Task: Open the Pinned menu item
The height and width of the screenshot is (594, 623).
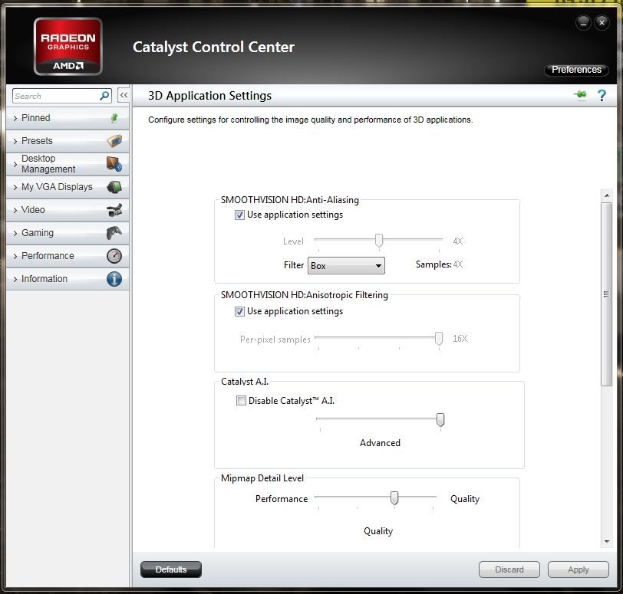Action: click(x=68, y=118)
